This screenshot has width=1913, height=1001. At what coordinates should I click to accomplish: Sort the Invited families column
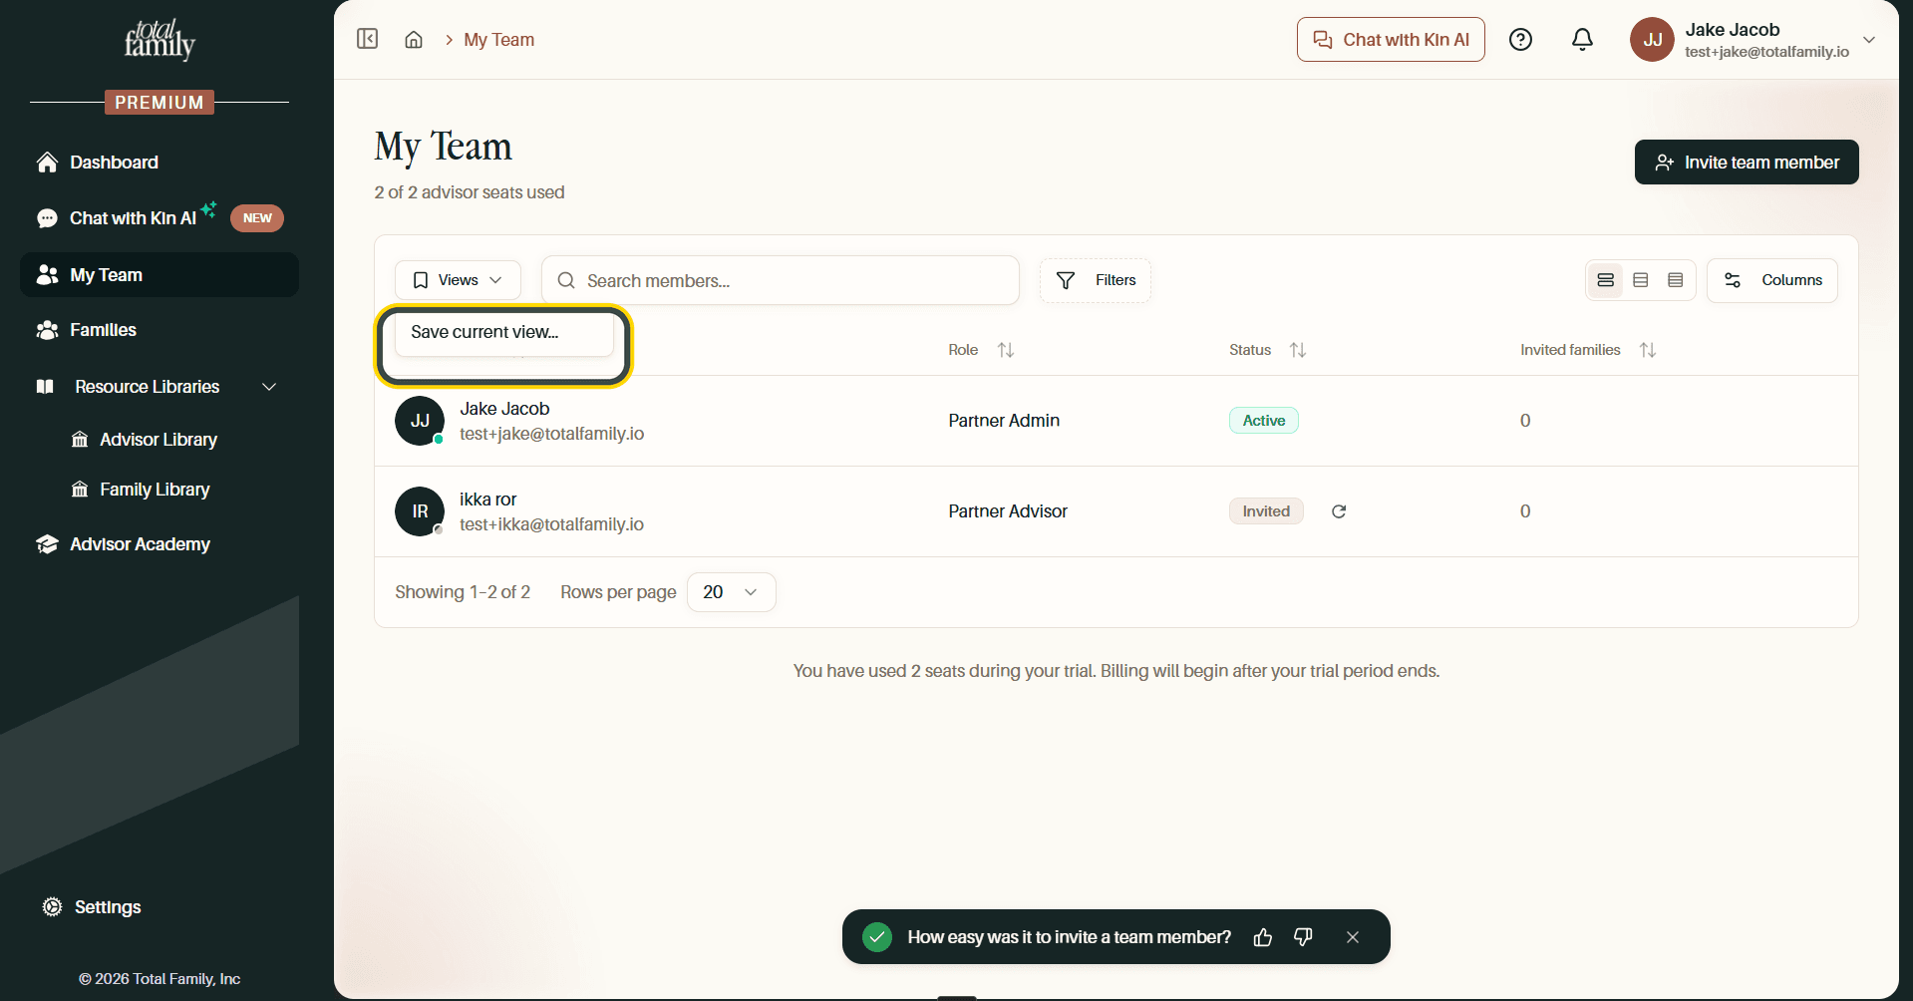(x=1647, y=350)
